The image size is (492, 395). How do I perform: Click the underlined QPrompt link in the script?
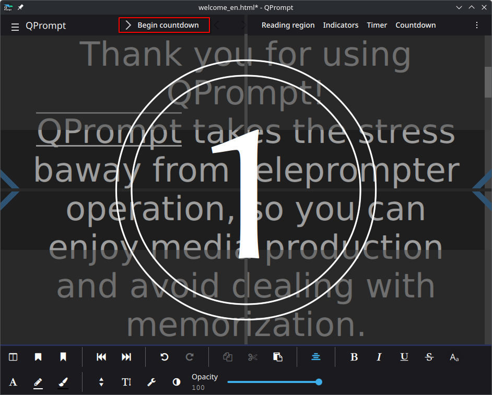109,131
